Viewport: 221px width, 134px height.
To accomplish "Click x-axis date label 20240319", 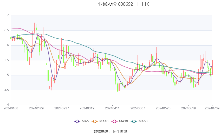I will click(x=87, y=108).
